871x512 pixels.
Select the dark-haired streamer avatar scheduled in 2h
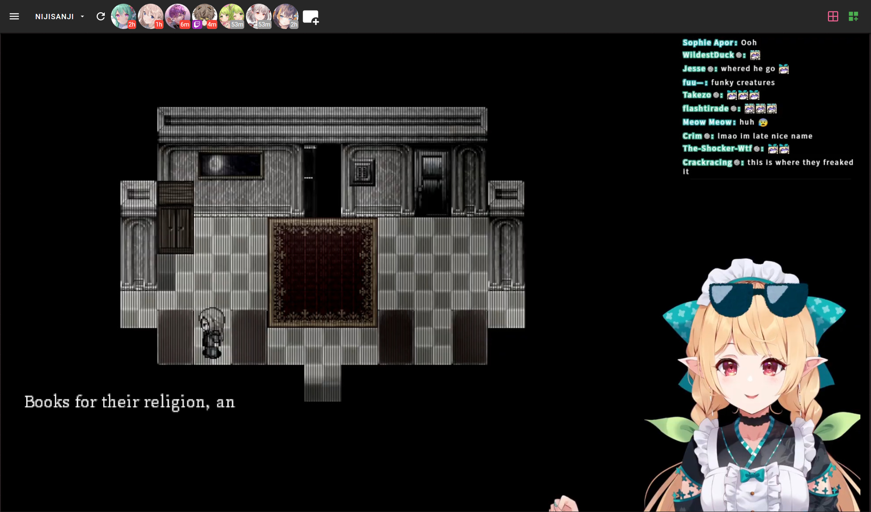(x=285, y=15)
